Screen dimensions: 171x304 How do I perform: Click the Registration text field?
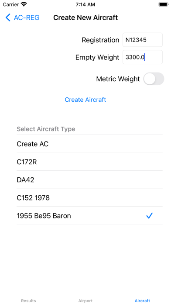coord(143,40)
